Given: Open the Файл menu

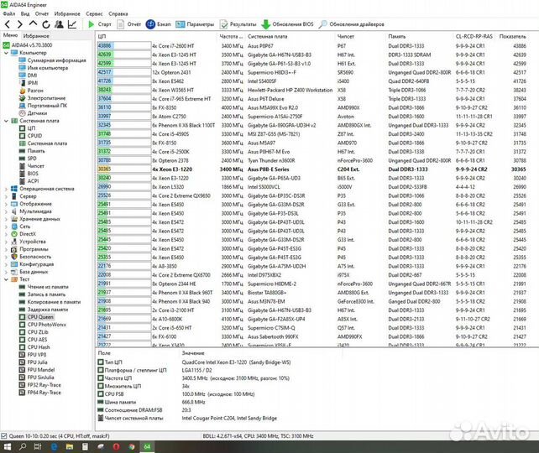Looking at the screenshot, I should point(9,13).
